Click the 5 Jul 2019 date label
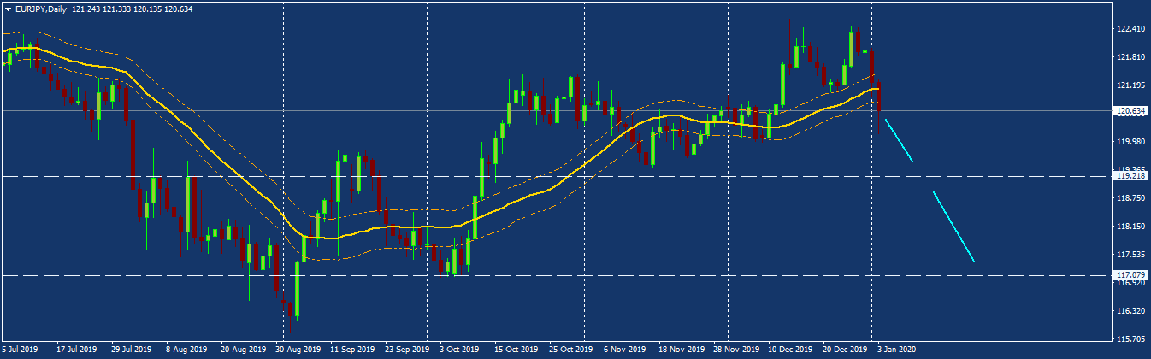The image size is (1151, 359). pyautogui.click(x=21, y=350)
